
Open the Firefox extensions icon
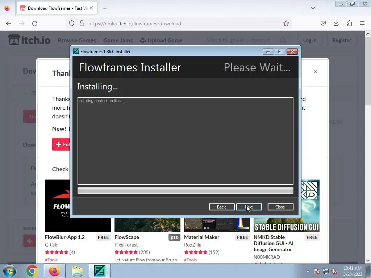tap(349, 23)
